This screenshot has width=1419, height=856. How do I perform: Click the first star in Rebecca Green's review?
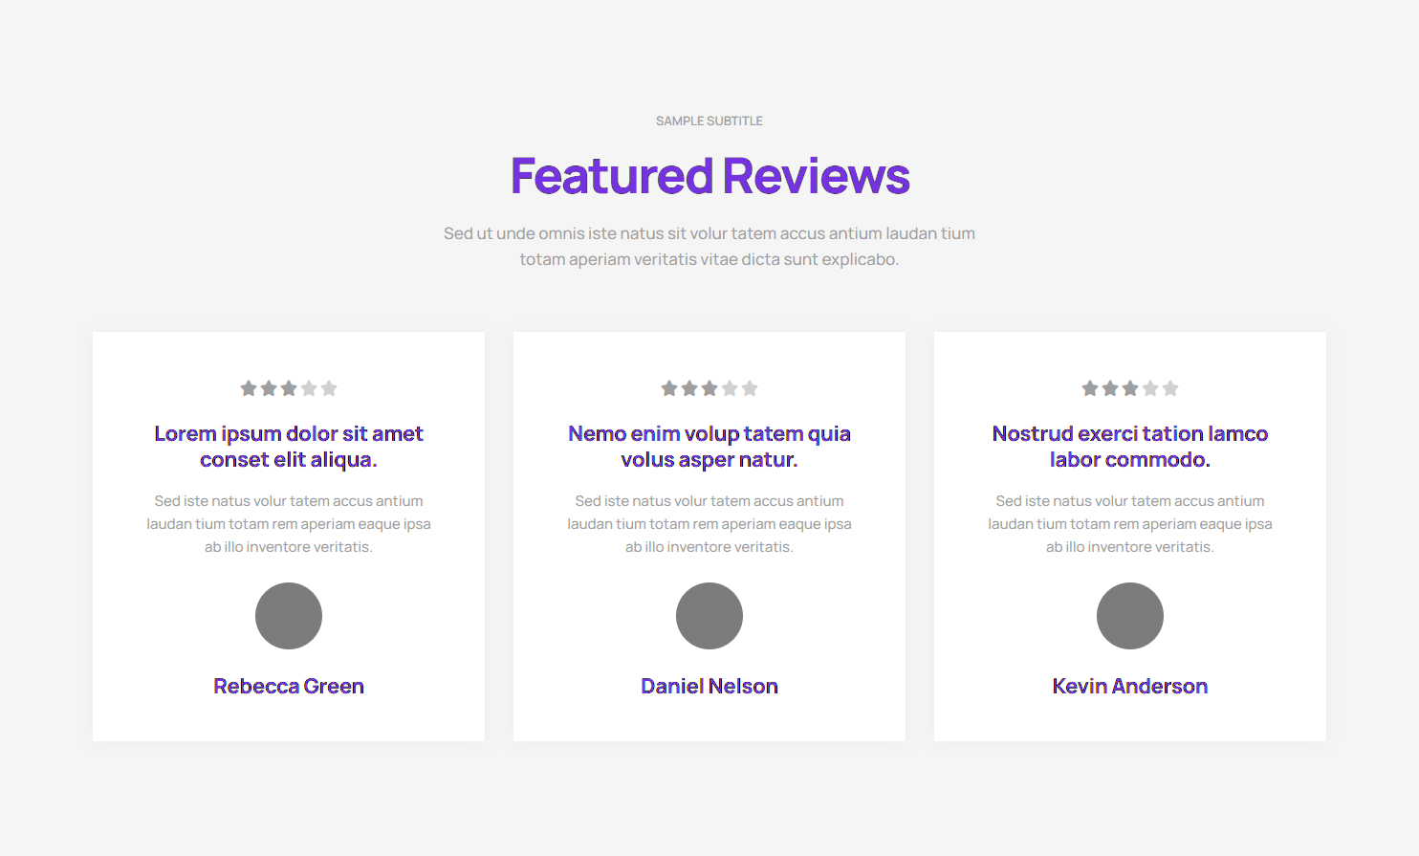click(x=249, y=388)
